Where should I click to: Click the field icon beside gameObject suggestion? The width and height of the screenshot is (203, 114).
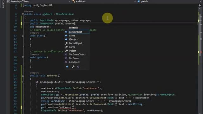pos(66,32)
